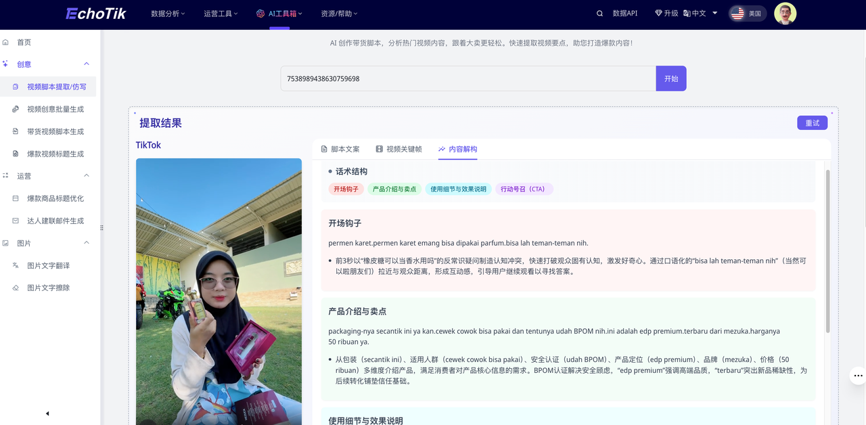Open the 数据分析 menu
866x425 pixels.
[166, 14]
